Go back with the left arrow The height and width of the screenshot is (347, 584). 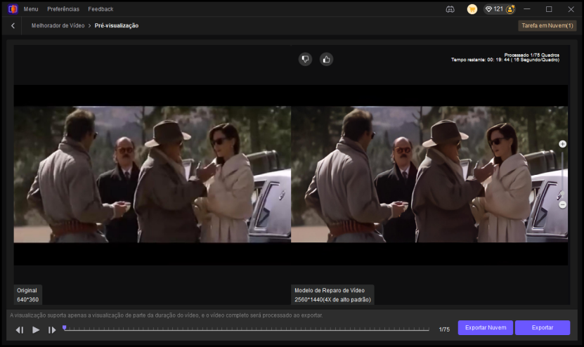tap(13, 26)
